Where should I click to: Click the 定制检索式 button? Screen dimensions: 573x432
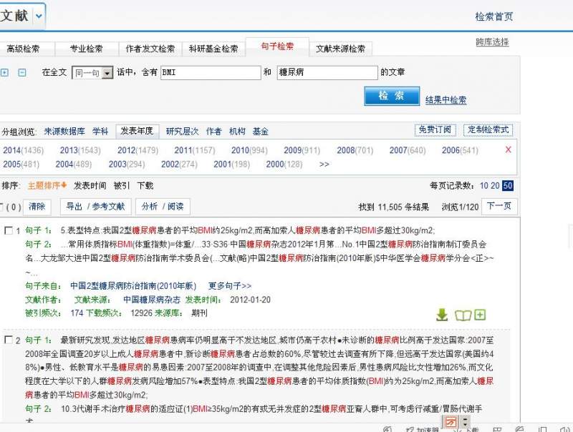pos(488,130)
